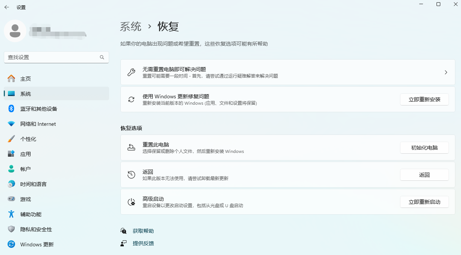Click the 初始化电脑 button
461x255 pixels.
click(424, 148)
